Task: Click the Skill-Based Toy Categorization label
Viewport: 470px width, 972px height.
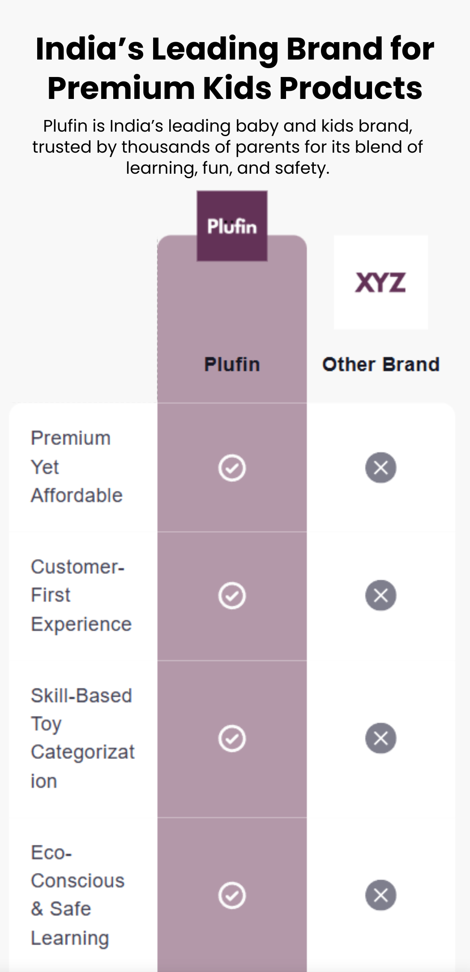Action: coord(82,738)
